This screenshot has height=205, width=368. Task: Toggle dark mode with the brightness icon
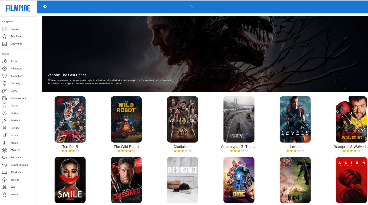coord(45,7)
